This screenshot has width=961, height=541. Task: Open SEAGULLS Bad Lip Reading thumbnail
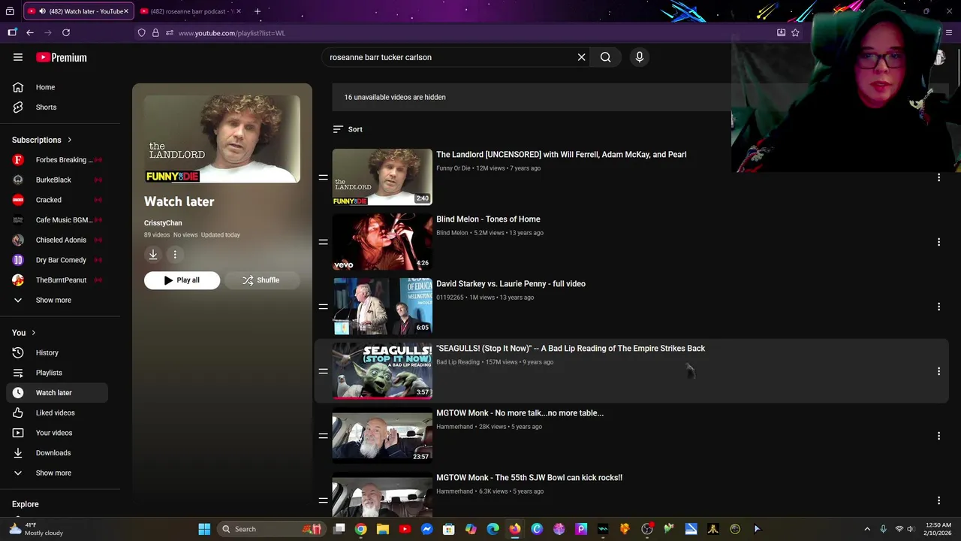tap(382, 371)
